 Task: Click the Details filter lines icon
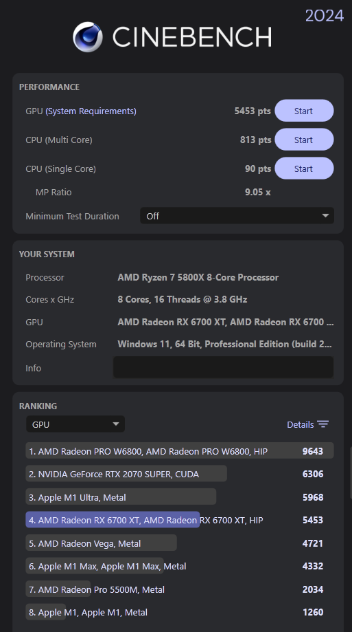coord(322,424)
